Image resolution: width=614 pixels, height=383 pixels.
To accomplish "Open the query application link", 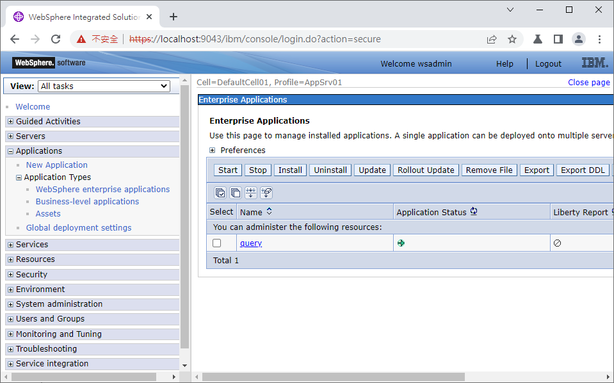I will coord(251,243).
